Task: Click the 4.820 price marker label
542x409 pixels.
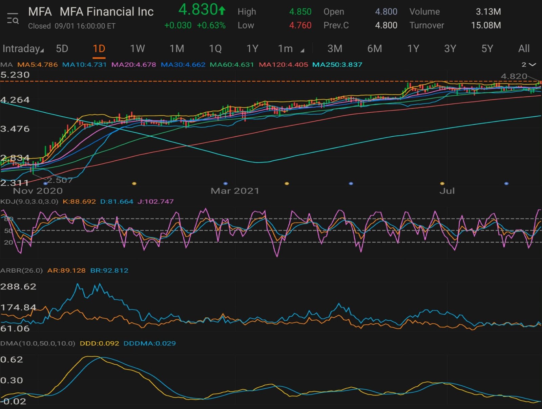Action: click(514, 76)
